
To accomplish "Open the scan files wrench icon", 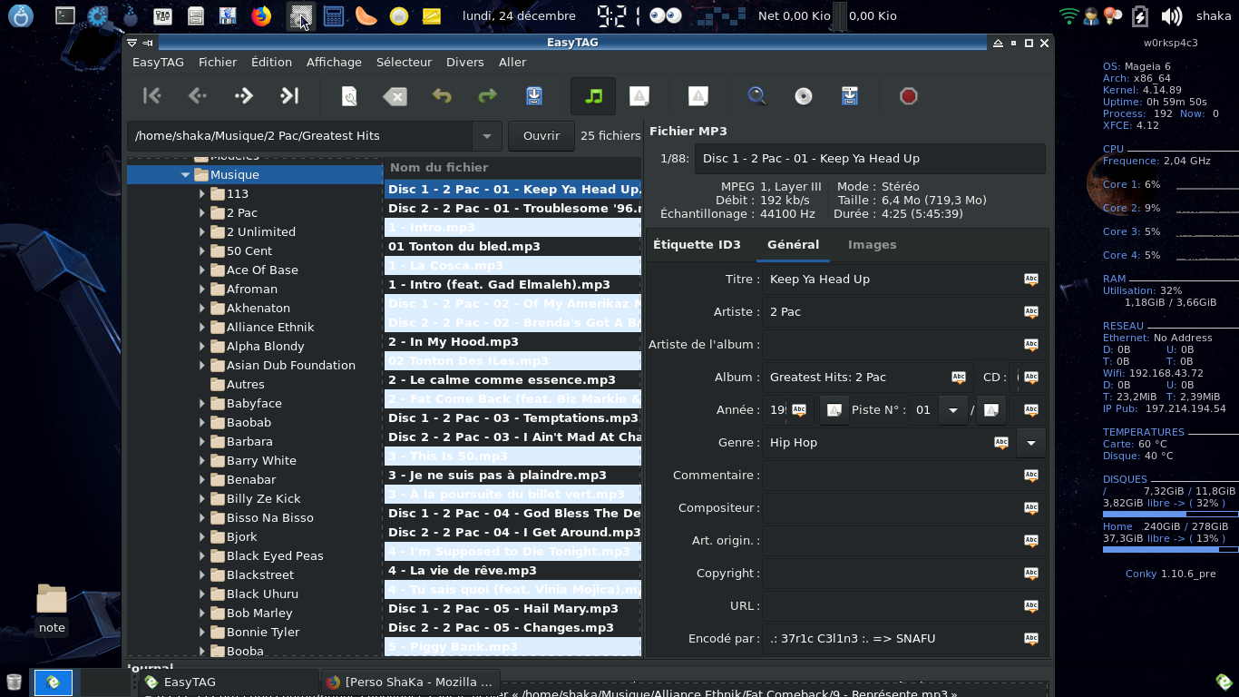I will click(x=349, y=95).
